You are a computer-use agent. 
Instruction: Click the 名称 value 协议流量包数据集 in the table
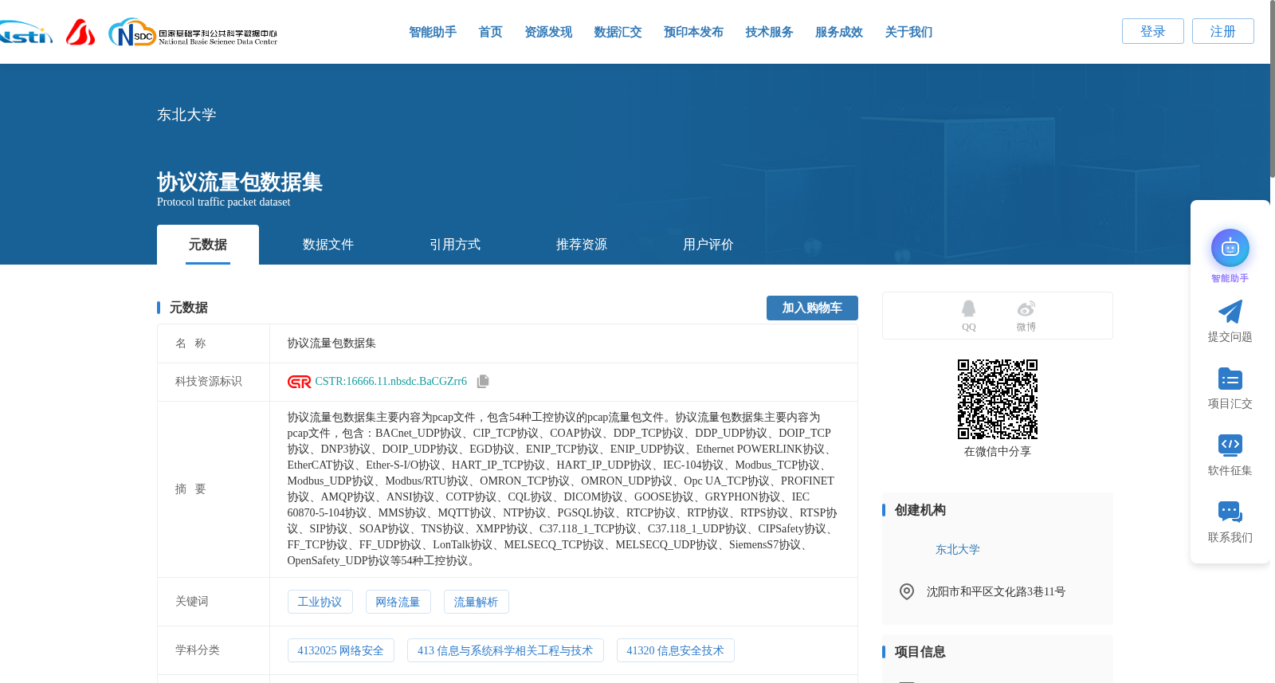point(331,343)
